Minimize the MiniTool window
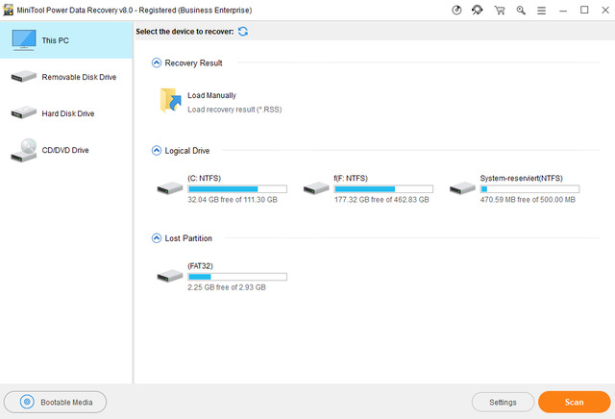This screenshot has height=419, width=615. [x=563, y=11]
